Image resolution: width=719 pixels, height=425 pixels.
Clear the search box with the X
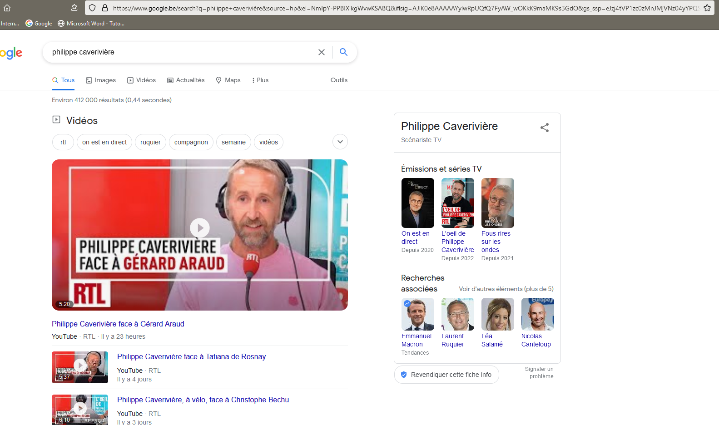point(322,52)
